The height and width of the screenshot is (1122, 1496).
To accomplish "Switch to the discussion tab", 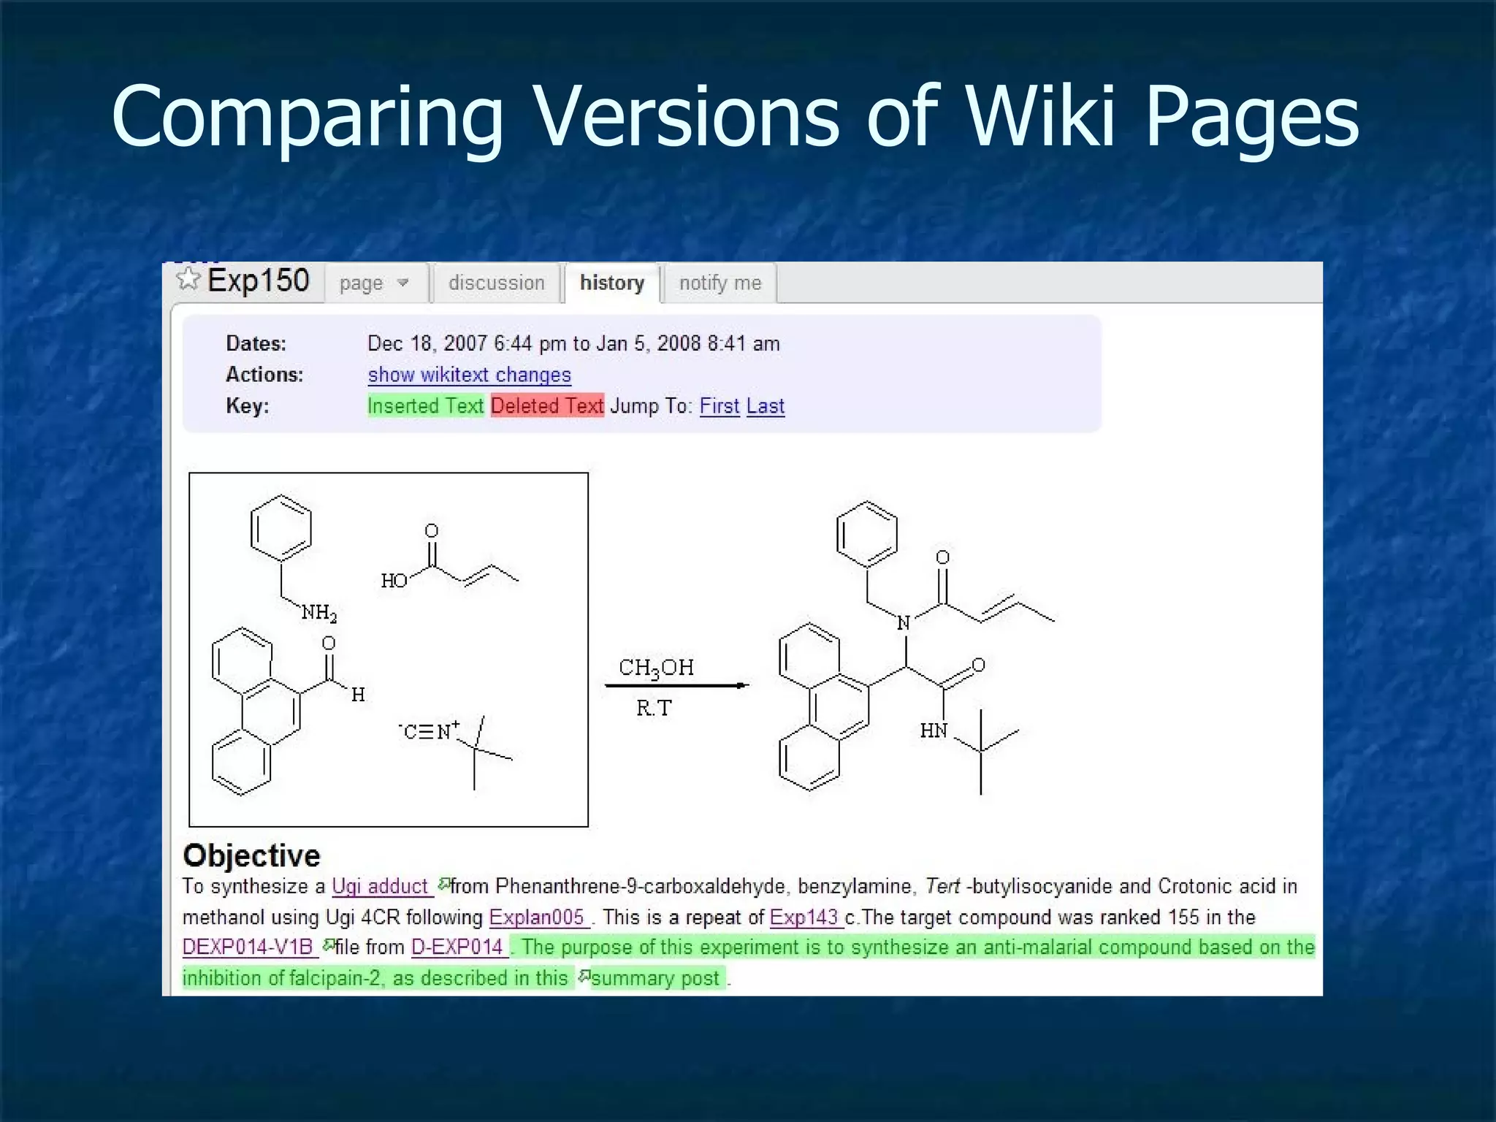I will (x=497, y=283).
